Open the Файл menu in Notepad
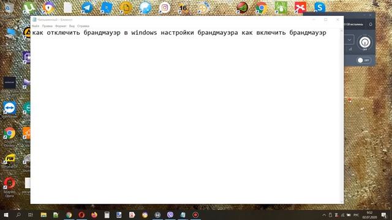This screenshot has width=392, height=220. click(36, 26)
